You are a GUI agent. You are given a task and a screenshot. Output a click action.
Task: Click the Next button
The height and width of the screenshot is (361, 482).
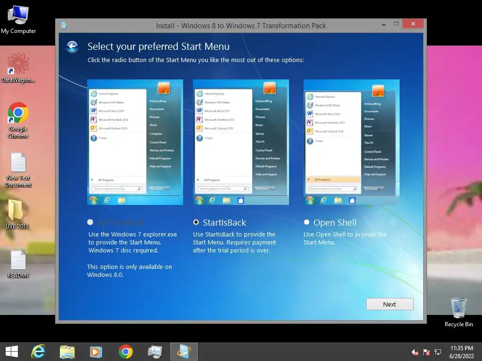[390, 304]
